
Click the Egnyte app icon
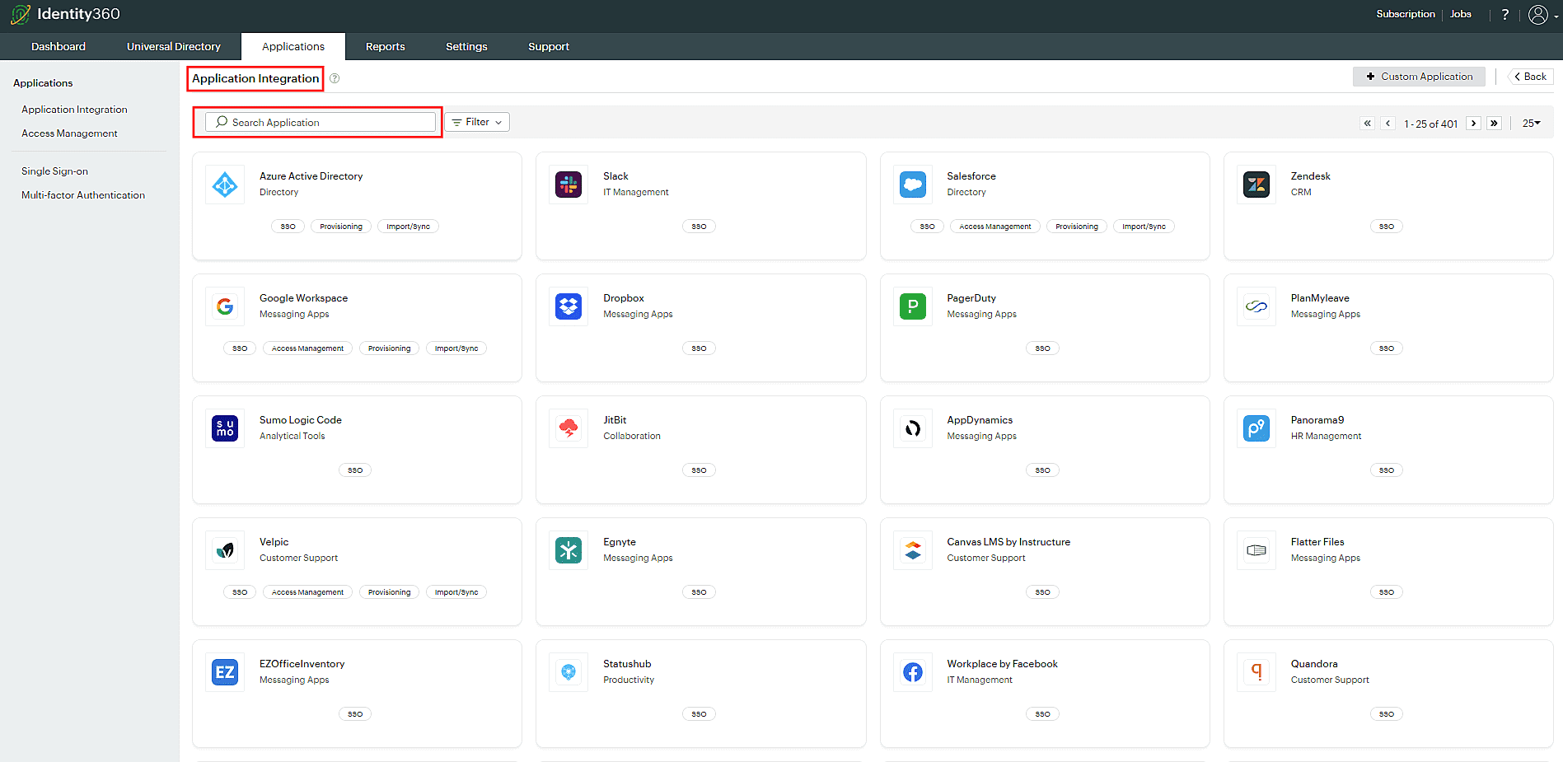(x=569, y=550)
